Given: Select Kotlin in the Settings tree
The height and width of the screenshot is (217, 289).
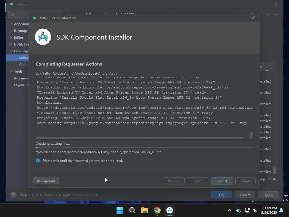Looking at the screenshot, I should click(23, 65).
